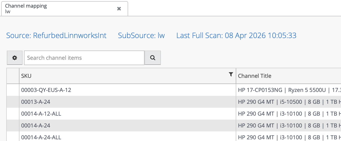Select the Channel mapping lw tab

tap(65, 9)
